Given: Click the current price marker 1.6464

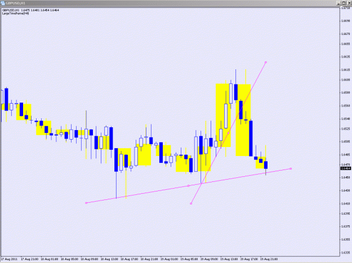Looking at the screenshot, I should pos(346,168).
